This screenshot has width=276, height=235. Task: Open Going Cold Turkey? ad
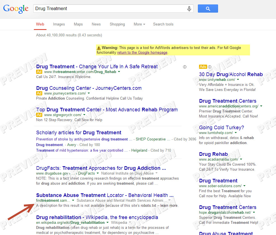pyautogui.click(x=221, y=128)
